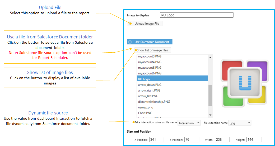The image size is (275, 146).
Task: Select myaccount5.PNG in the image list
Action: pos(172,68)
